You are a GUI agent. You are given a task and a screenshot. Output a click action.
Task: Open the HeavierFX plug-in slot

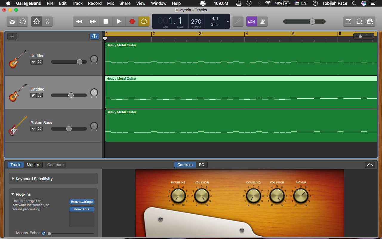coord(82,209)
